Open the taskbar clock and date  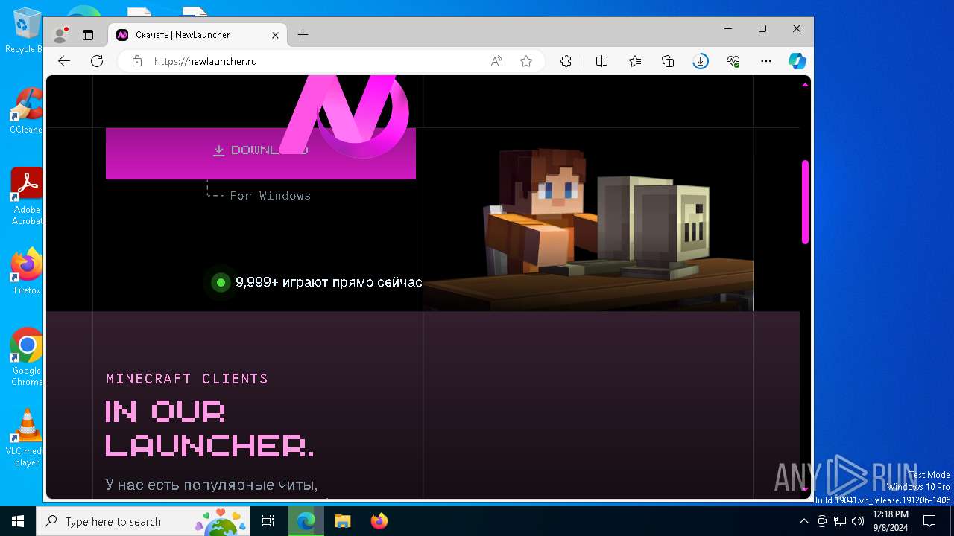890,521
